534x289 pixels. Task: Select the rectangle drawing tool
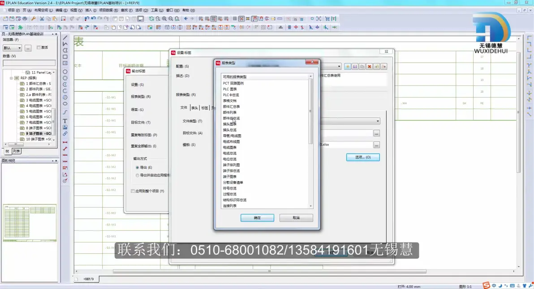(x=65, y=57)
